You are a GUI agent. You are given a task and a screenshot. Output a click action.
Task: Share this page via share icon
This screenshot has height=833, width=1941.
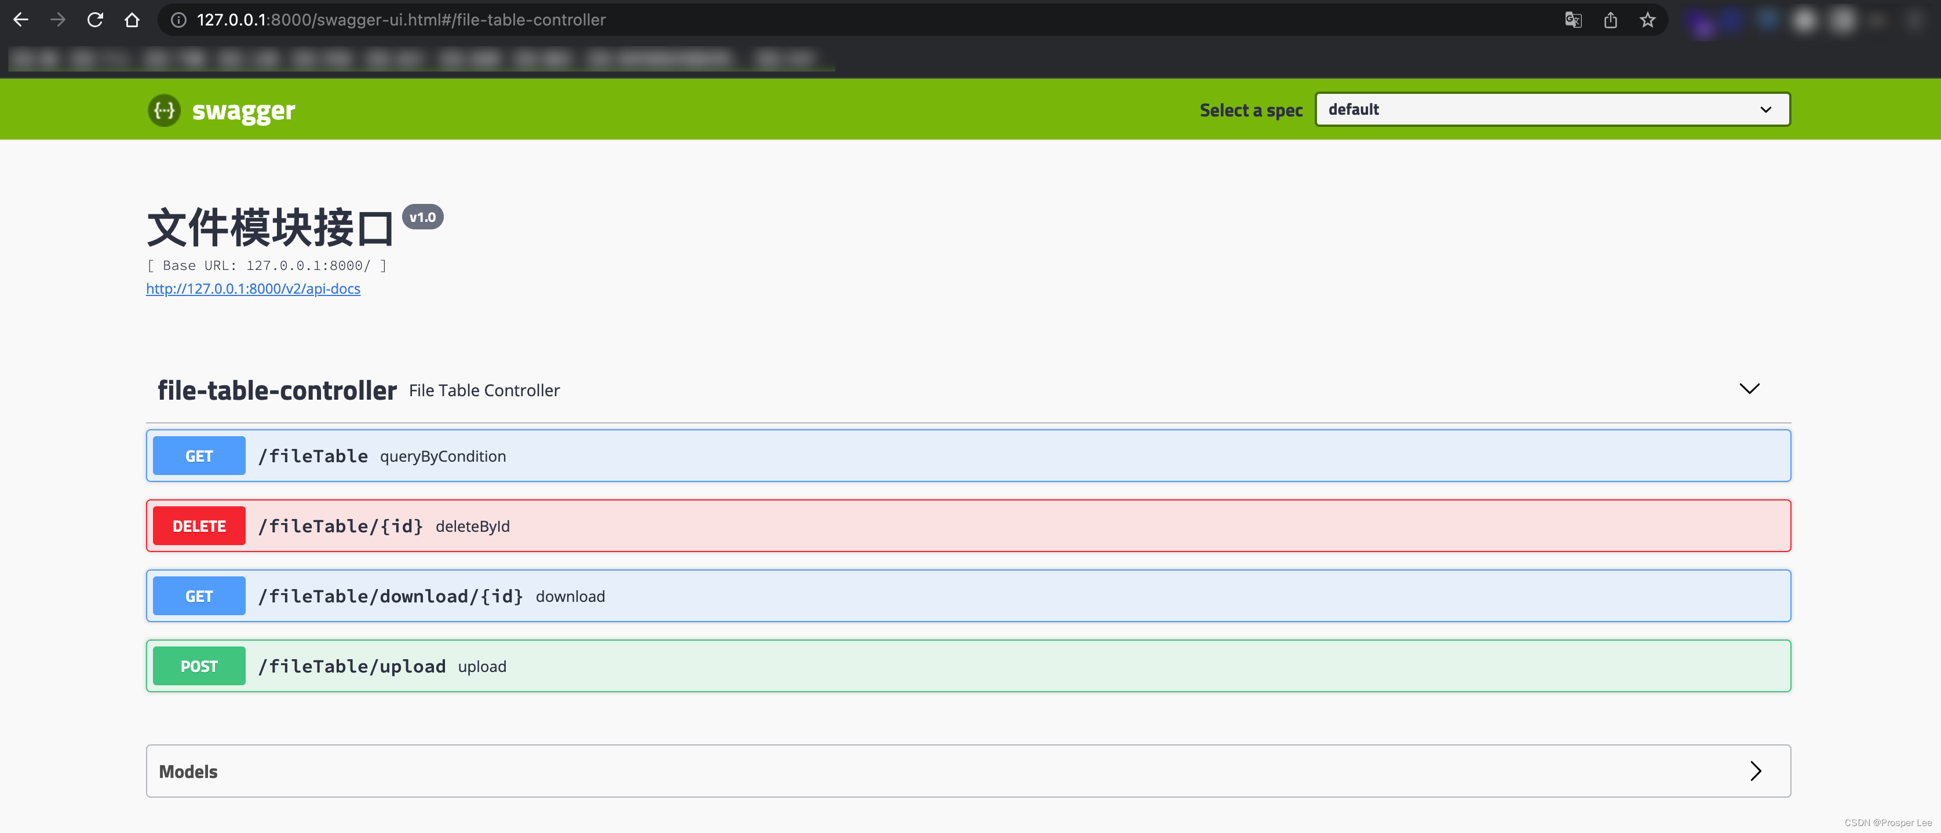tap(1610, 20)
